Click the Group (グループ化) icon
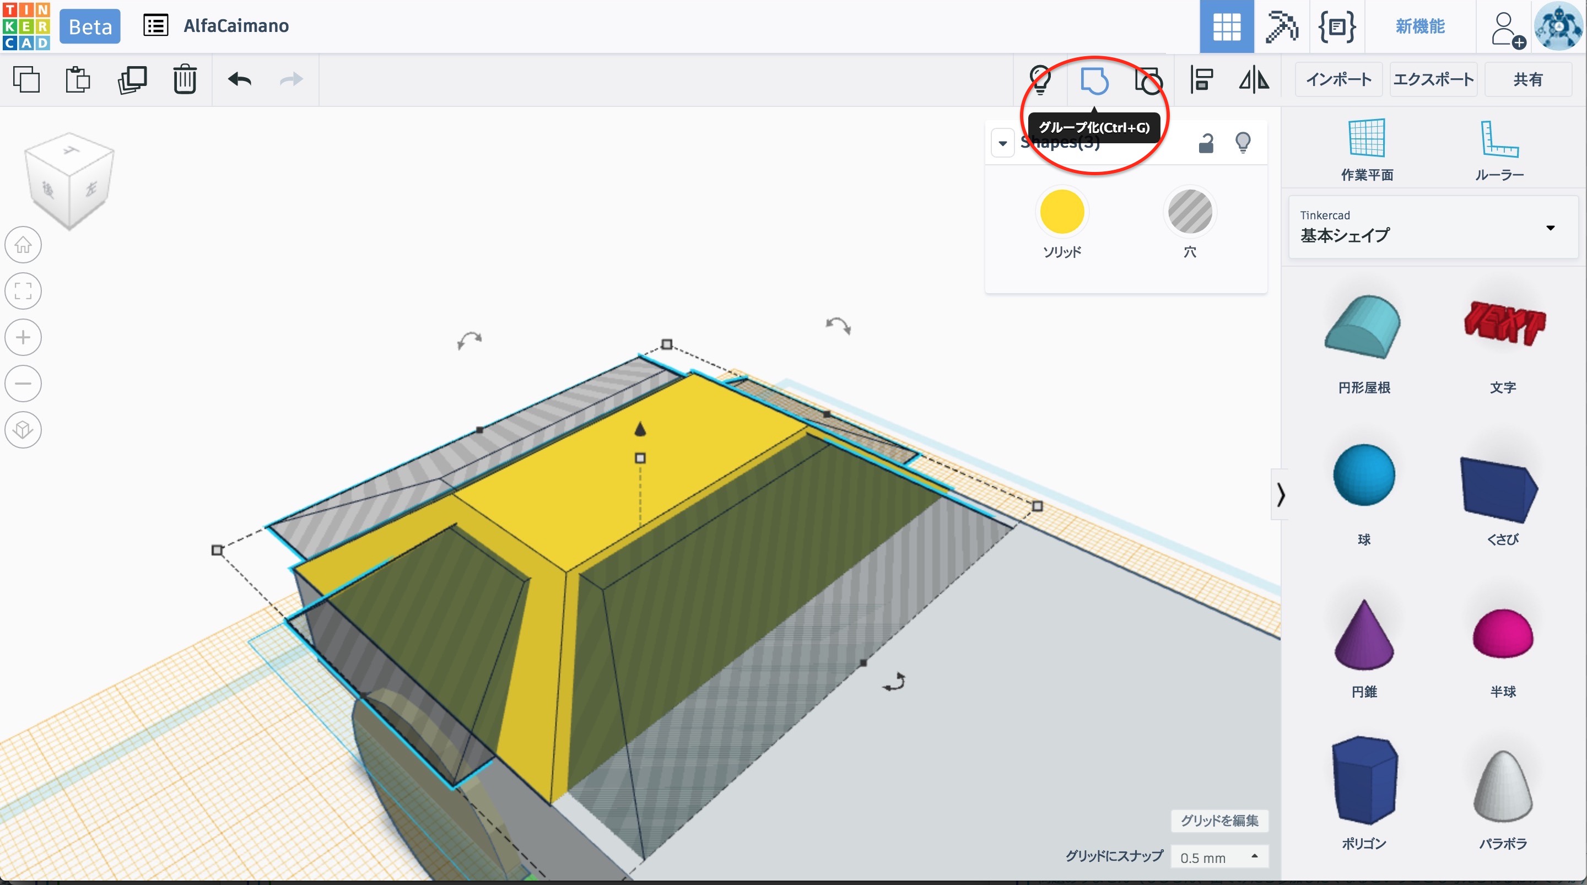The height and width of the screenshot is (885, 1587). tap(1094, 80)
